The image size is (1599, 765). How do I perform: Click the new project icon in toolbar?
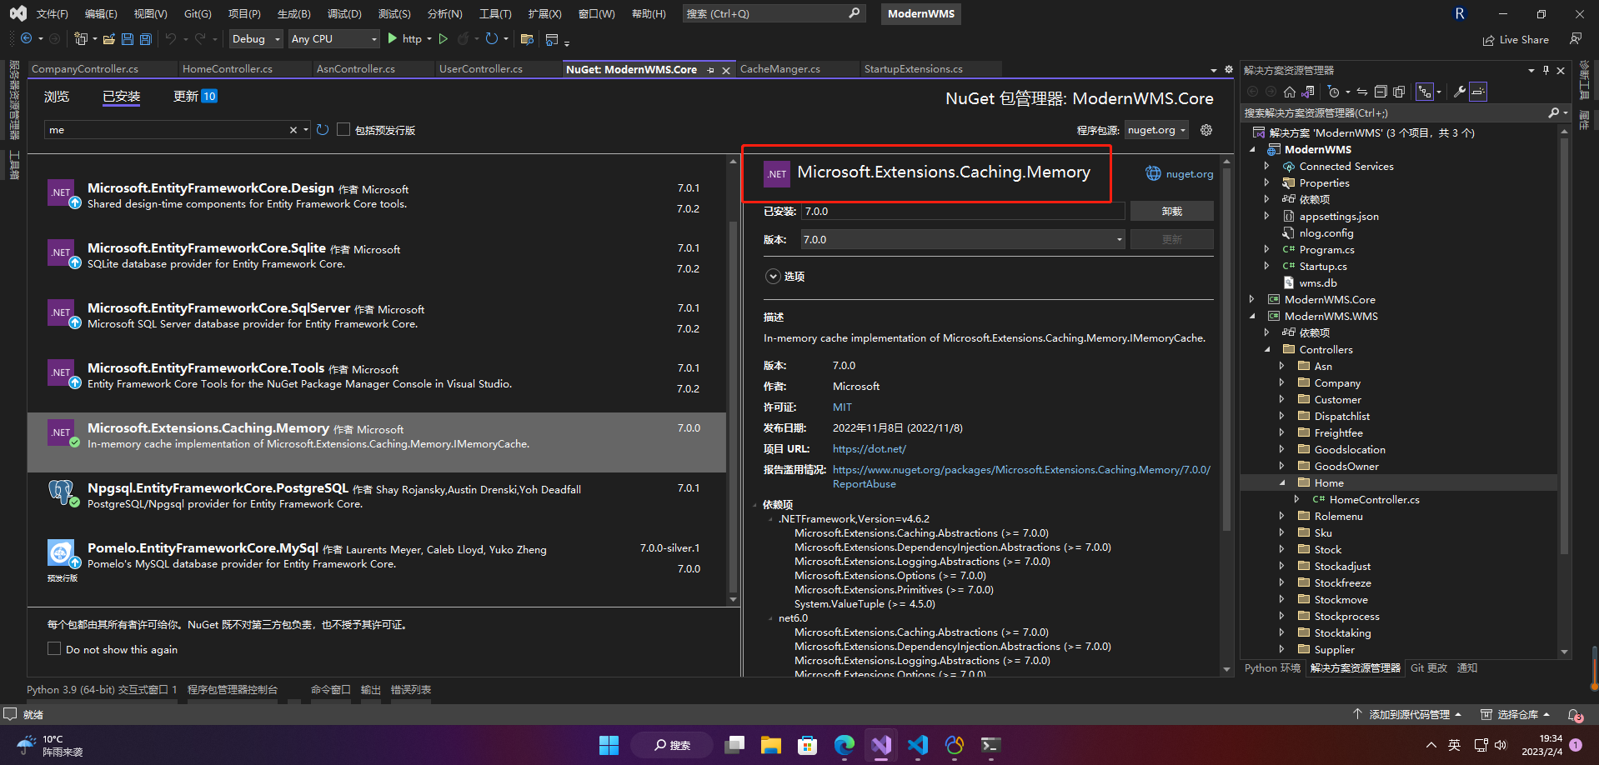81,38
